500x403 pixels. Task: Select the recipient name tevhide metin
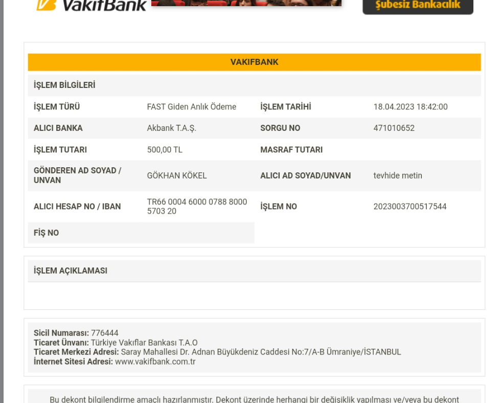[x=398, y=176]
